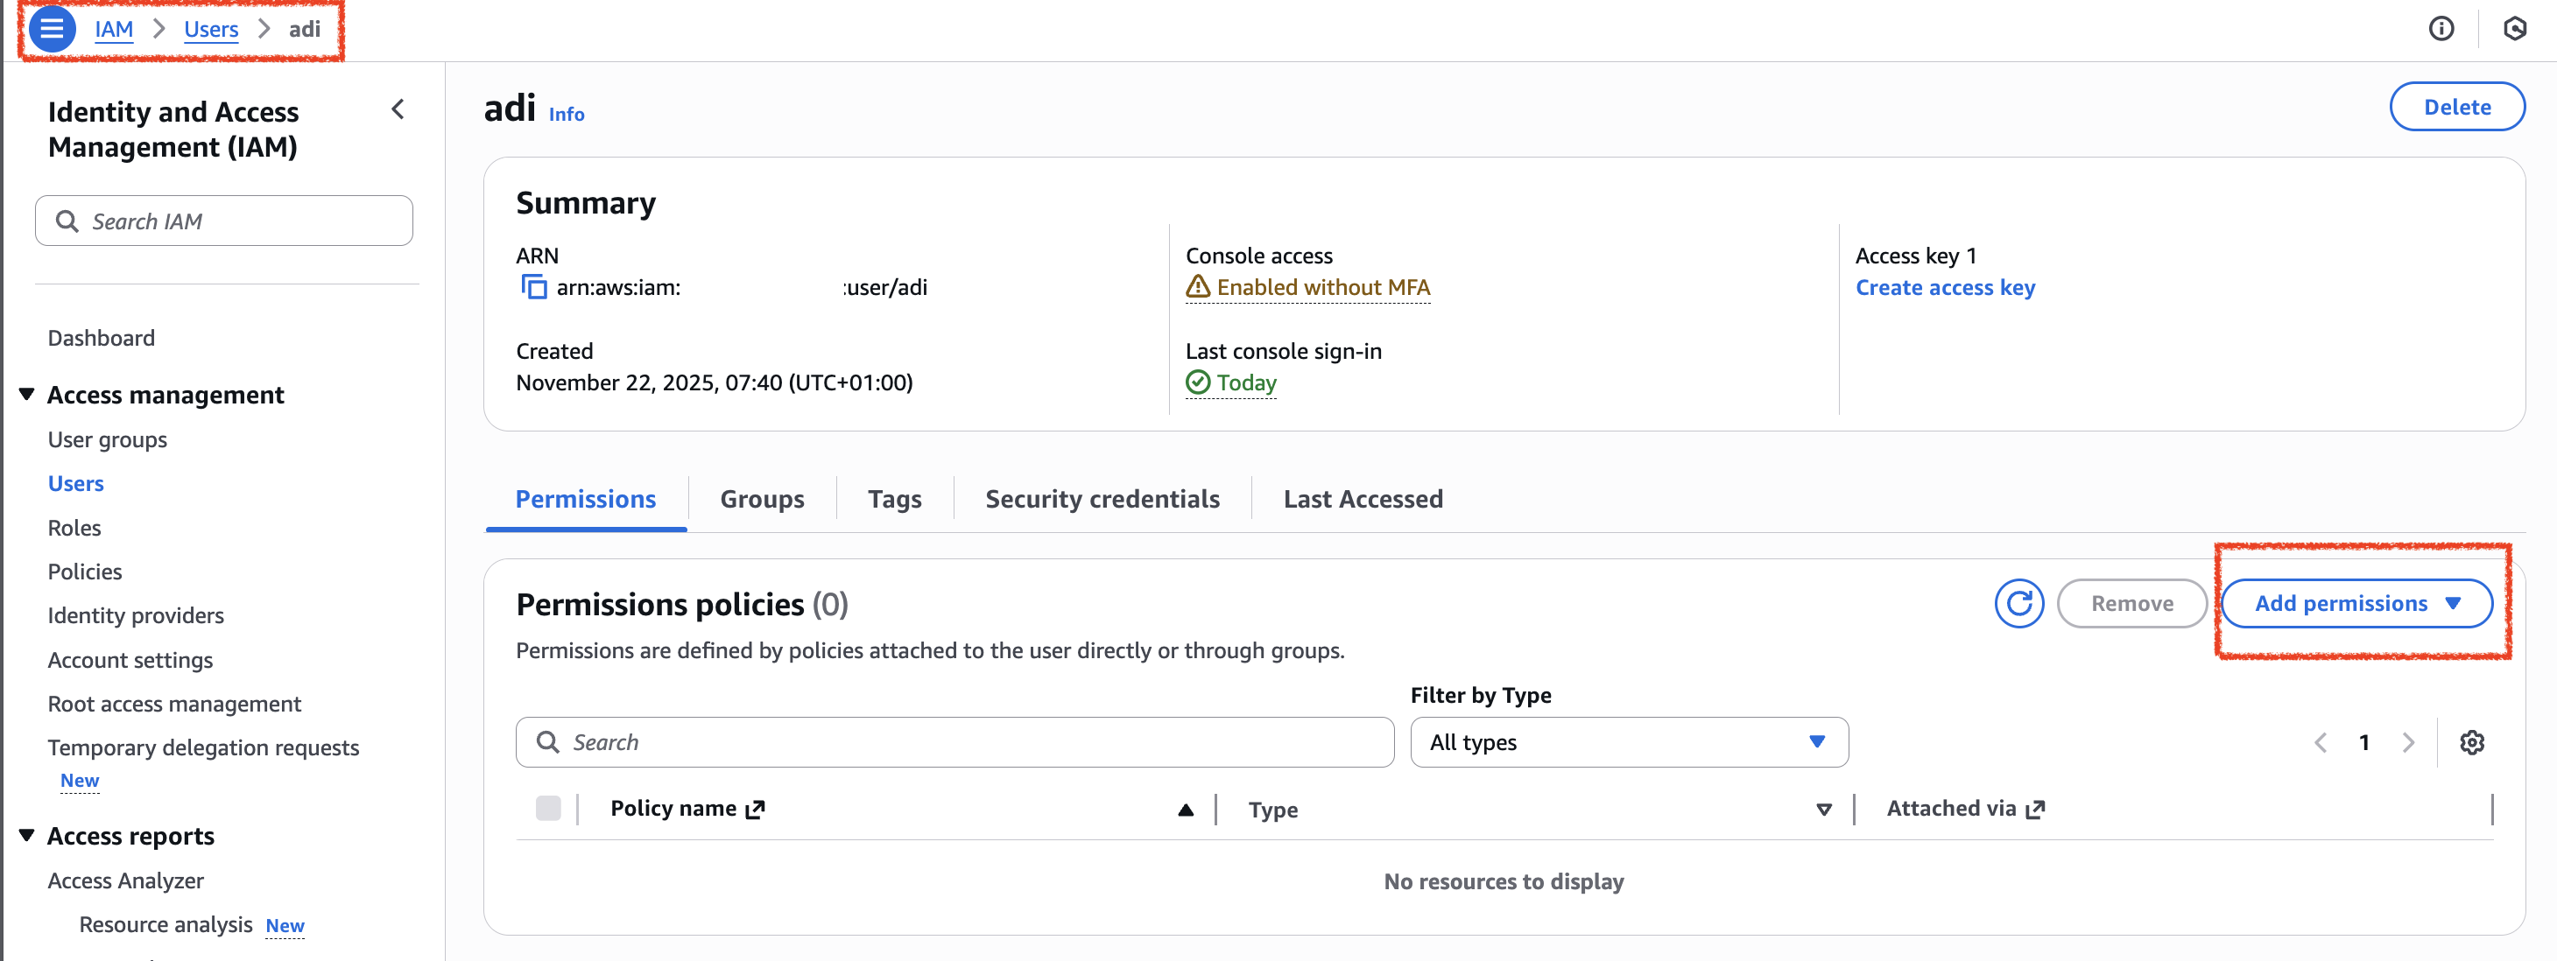Sort policies by Policy name ascending arrow
Viewport: 2557px width, 961px height.
[1185, 810]
